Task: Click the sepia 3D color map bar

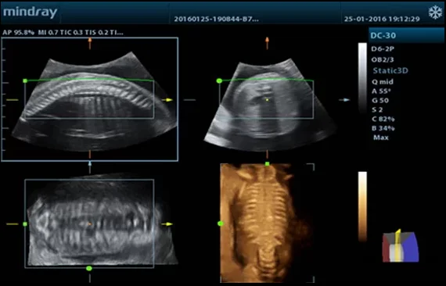Action: 362,206
